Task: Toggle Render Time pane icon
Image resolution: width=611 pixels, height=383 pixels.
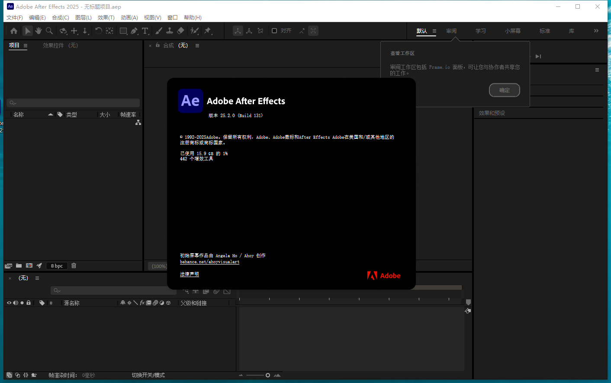Action: pos(34,375)
